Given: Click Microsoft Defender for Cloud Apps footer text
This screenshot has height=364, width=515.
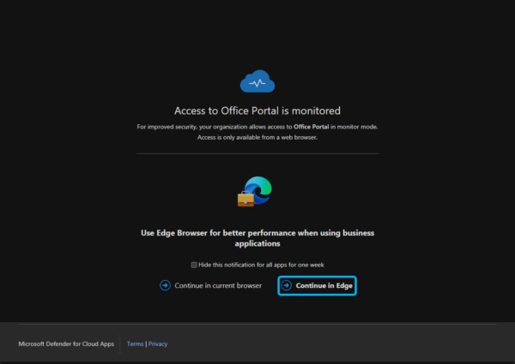Looking at the screenshot, I should 65,343.
